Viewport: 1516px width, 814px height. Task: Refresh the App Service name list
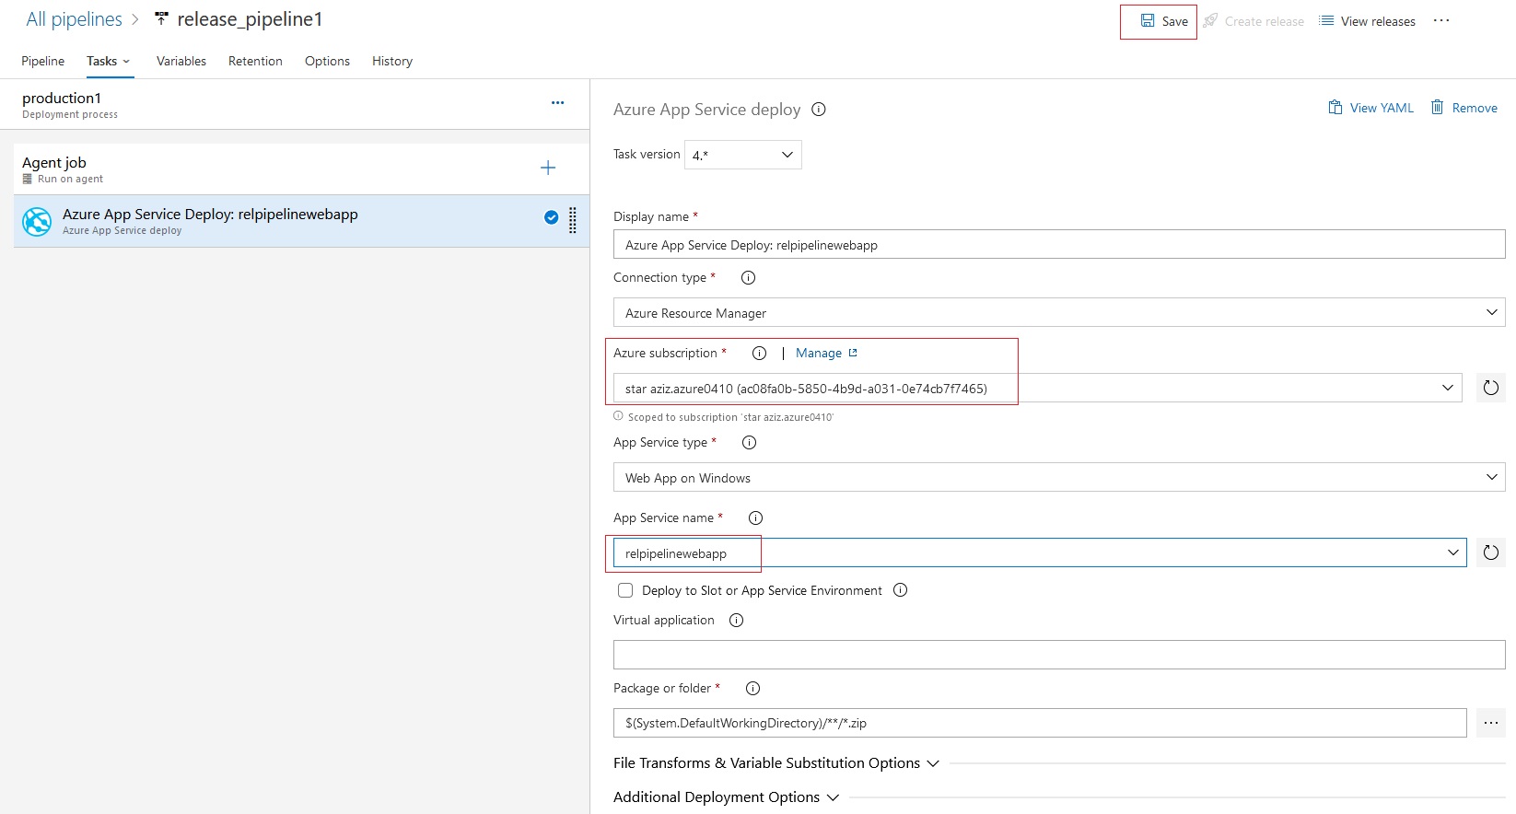1491,552
